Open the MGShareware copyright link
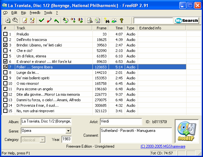This screenshot has width=203, height=157. 163,146
